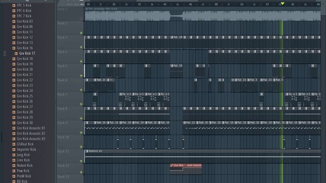The image size is (326, 183).
Task: Mute Track 12 via its green LED
Action: point(81,172)
